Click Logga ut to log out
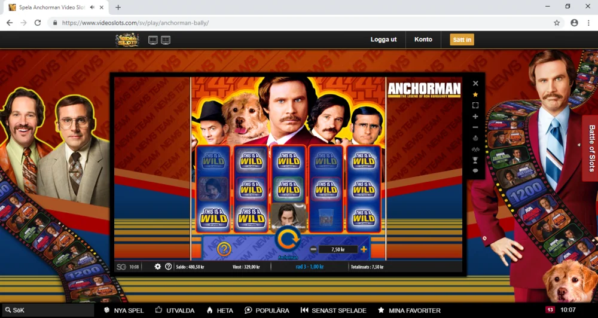This screenshot has height=318, width=598. (384, 39)
